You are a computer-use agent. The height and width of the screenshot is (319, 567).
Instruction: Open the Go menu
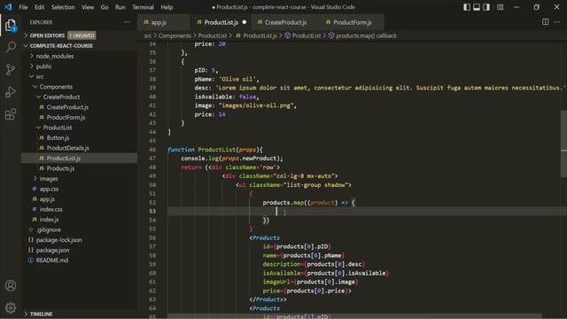tap(105, 7)
